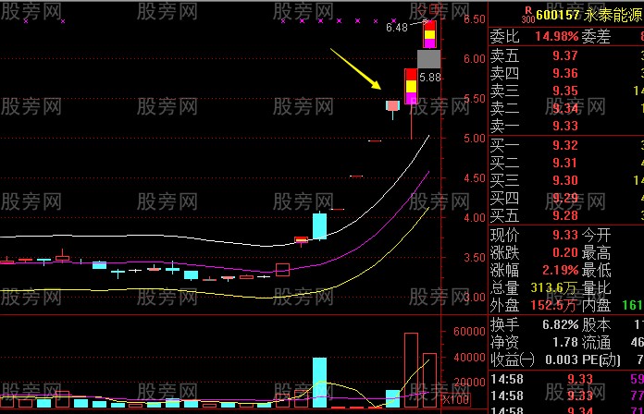Click the PE(动) label
The height and width of the screenshot is (414, 644).
[601, 359]
